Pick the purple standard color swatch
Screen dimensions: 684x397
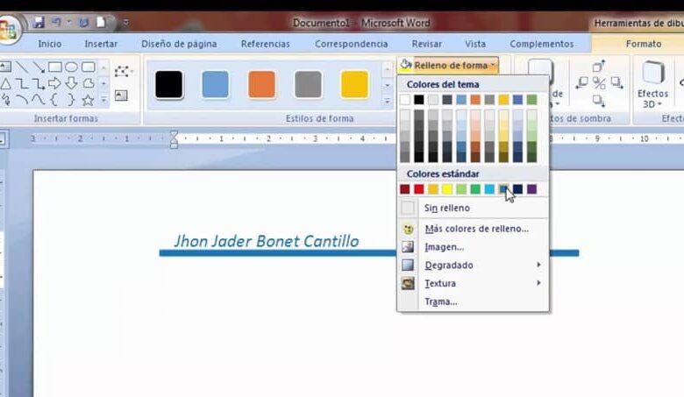(531, 189)
